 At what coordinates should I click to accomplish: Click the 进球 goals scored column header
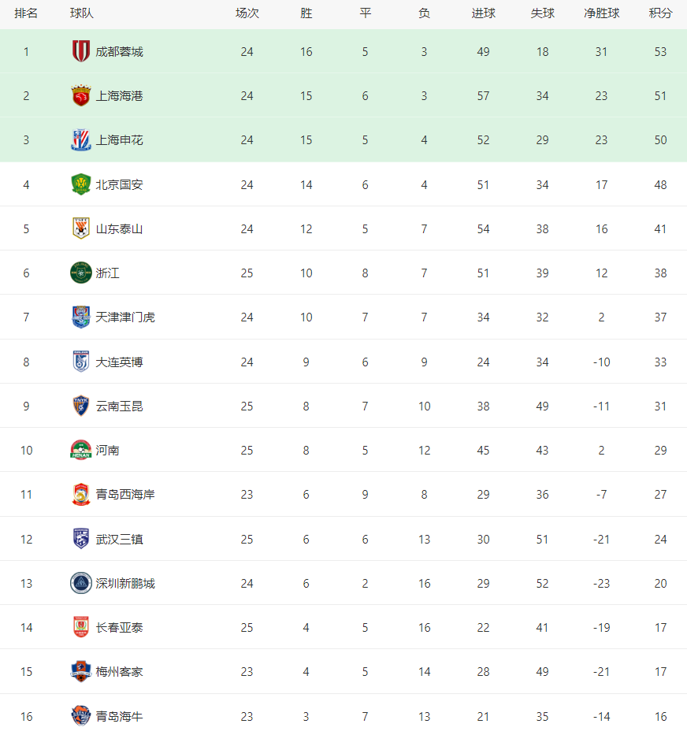coord(483,13)
